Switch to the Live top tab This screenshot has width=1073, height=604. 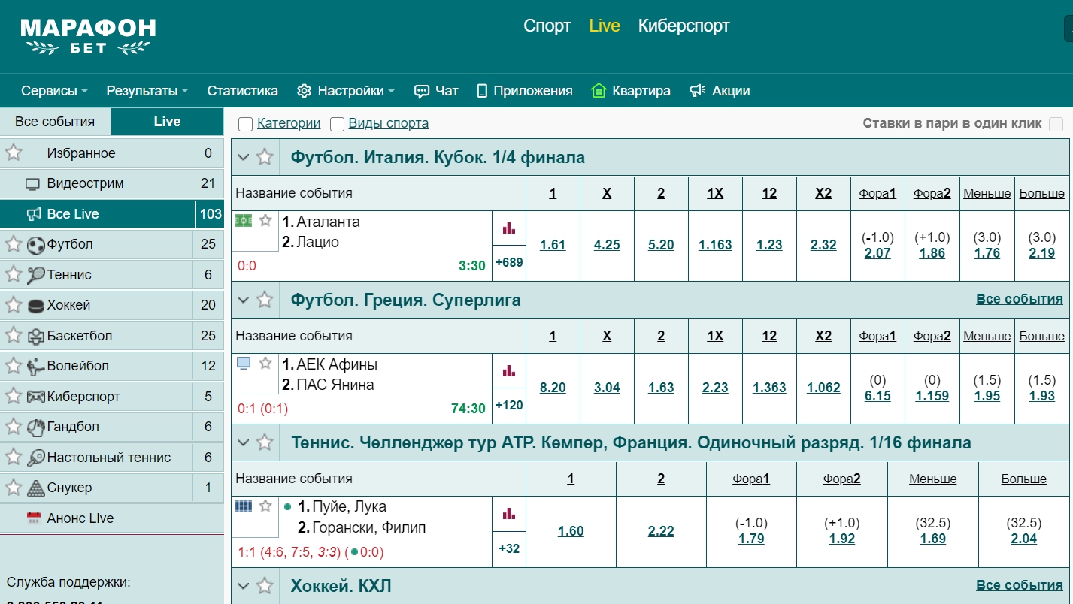click(x=605, y=26)
